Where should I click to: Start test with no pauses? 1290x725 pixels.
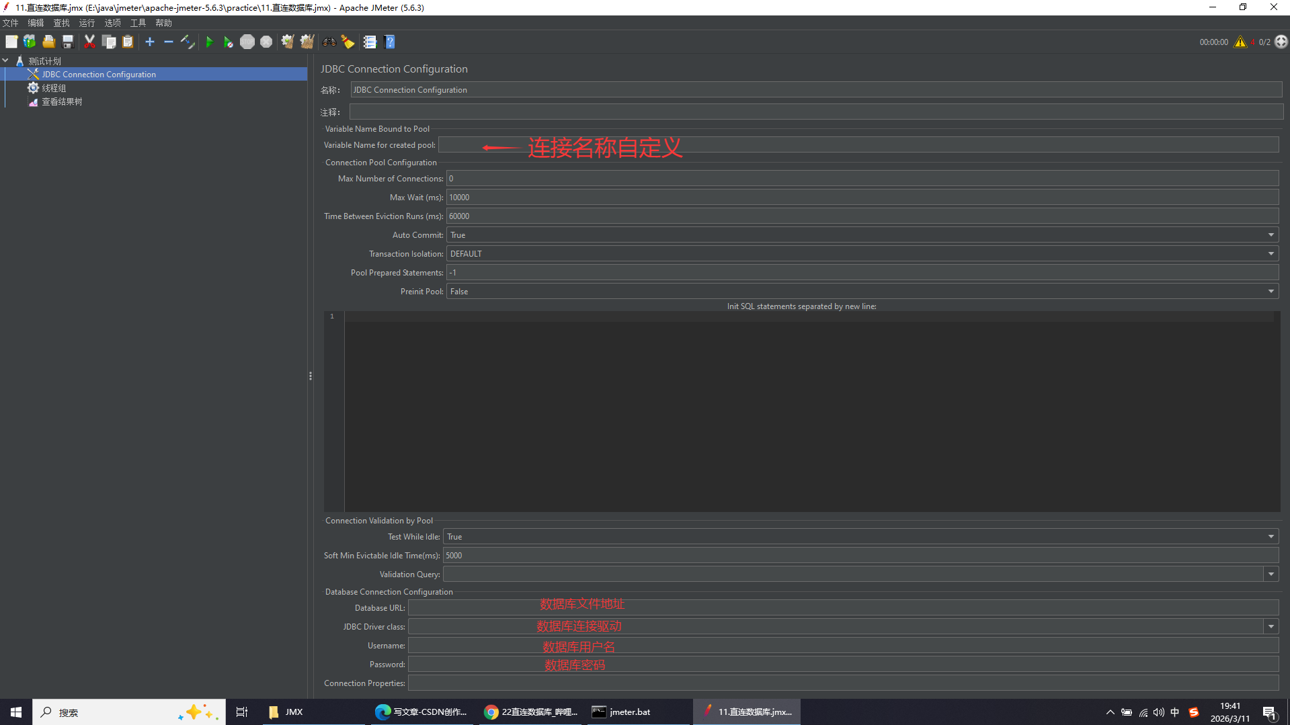[x=229, y=42]
